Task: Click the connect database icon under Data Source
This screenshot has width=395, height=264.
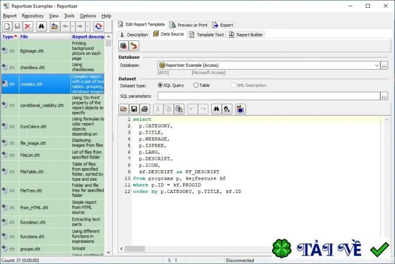Action: coord(123,46)
